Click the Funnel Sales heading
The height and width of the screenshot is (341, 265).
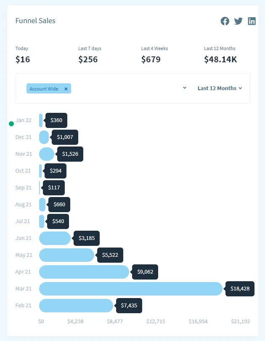coord(35,21)
